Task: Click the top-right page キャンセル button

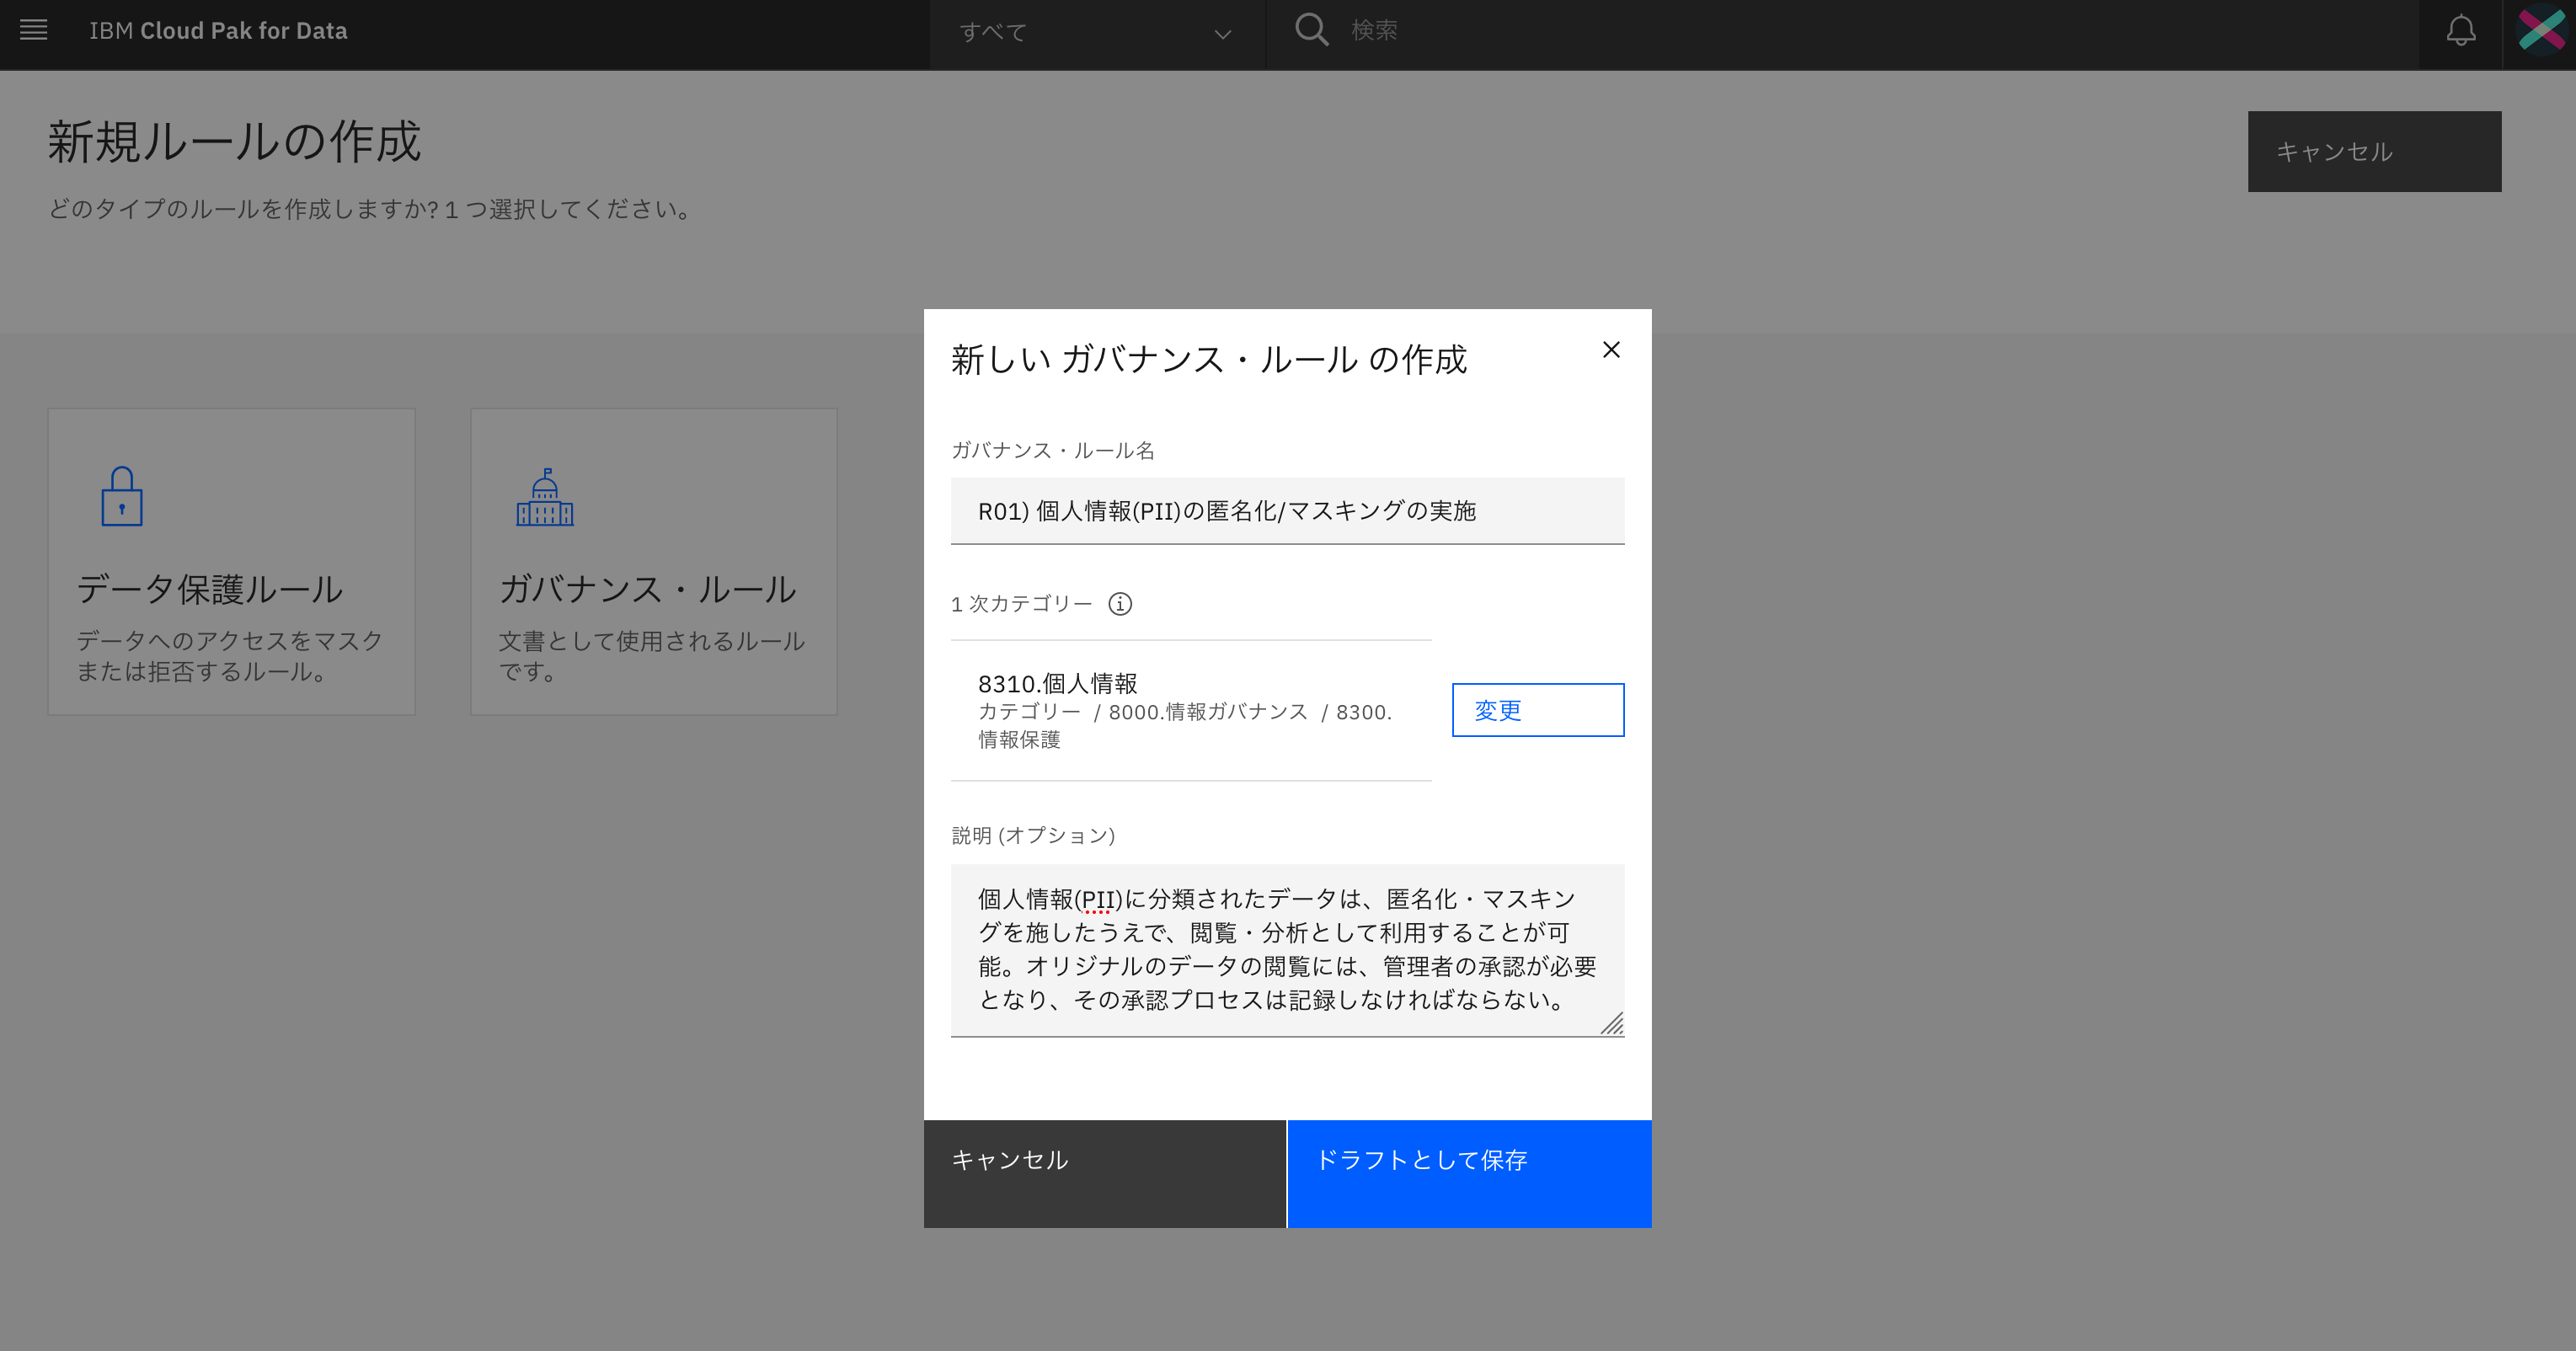Action: click(2373, 152)
